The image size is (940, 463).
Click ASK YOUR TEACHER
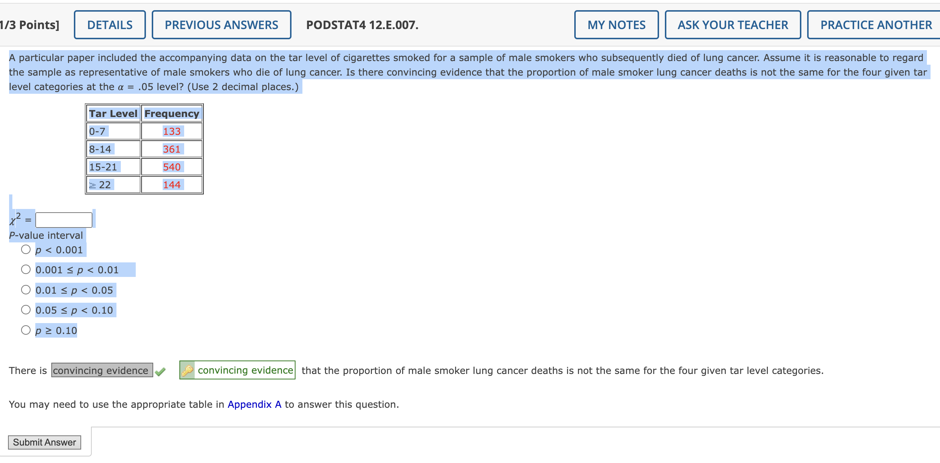tap(732, 24)
